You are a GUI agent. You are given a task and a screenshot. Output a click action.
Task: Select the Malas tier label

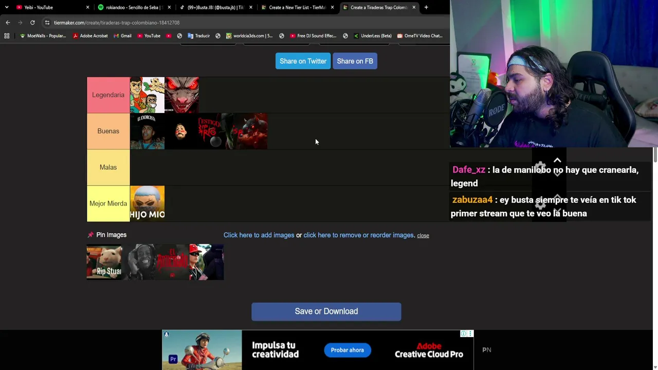click(x=108, y=168)
